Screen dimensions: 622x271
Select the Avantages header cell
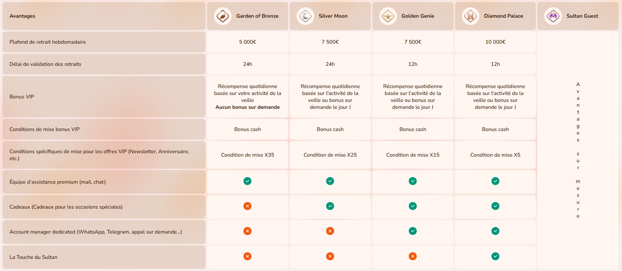coord(104,16)
